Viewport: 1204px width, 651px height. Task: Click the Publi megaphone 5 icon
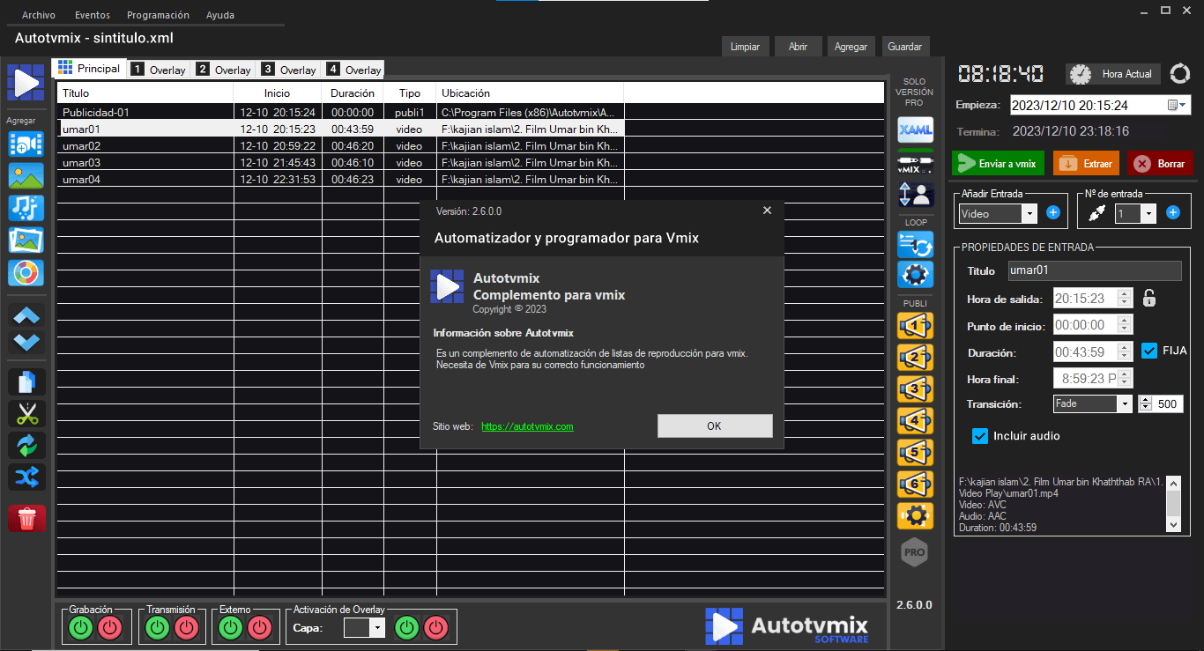point(915,453)
